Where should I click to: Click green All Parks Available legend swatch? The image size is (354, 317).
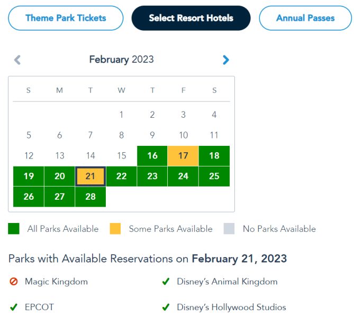[14, 229]
